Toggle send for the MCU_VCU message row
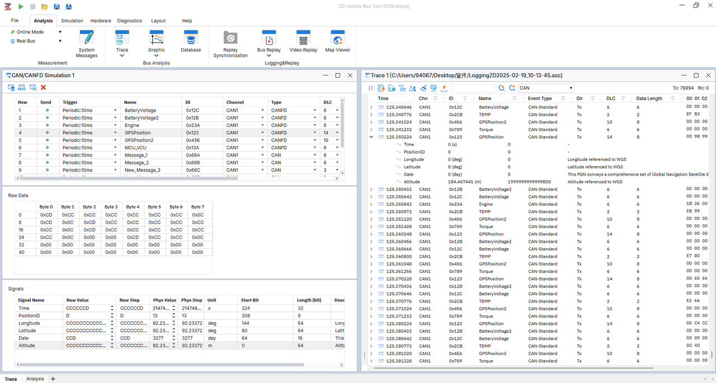This screenshot has width=716, height=383. click(x=48, y=148)
